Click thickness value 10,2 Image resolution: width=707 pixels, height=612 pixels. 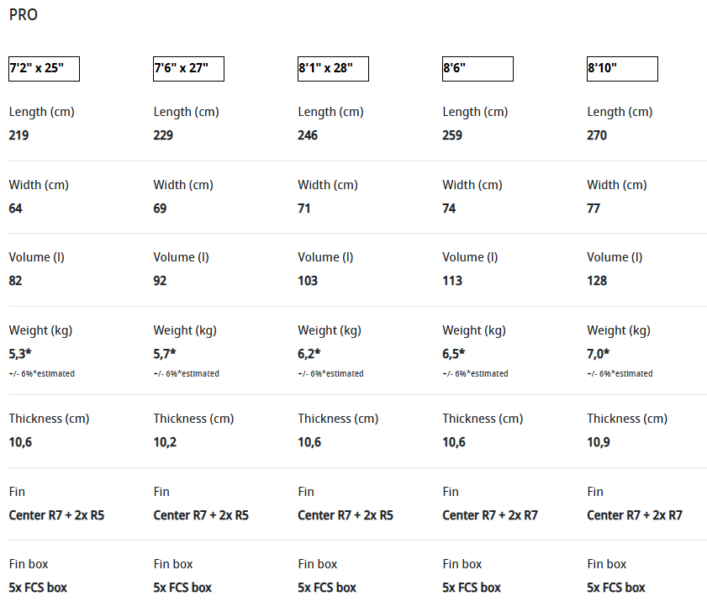click(165, 442)
